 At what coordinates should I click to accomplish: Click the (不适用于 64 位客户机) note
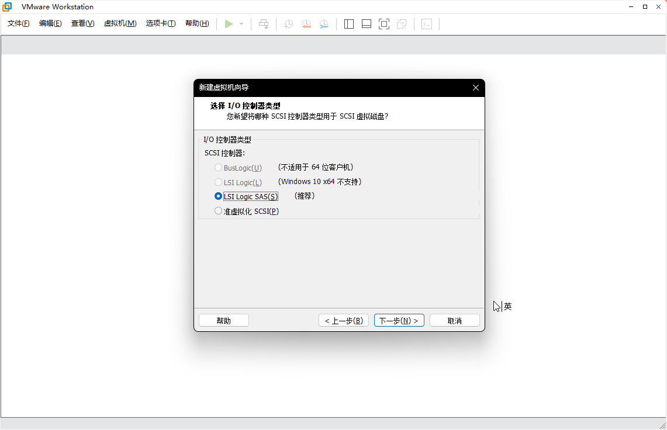[x=316, y=167]
